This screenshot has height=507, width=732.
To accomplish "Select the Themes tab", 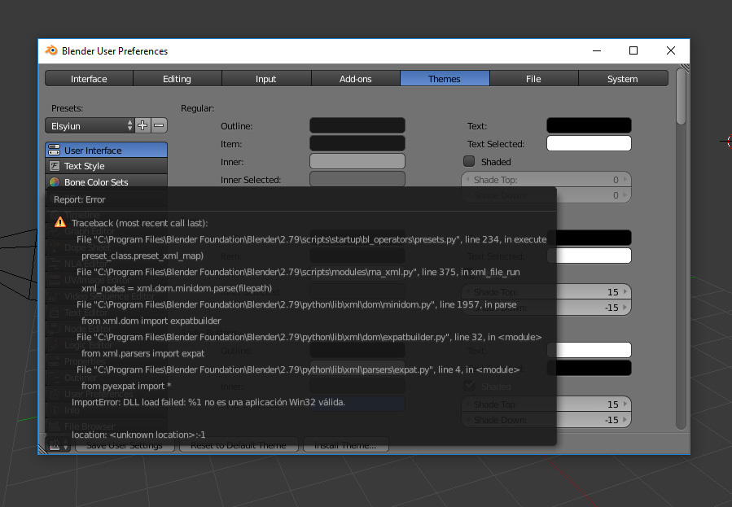I will point(445,79).
